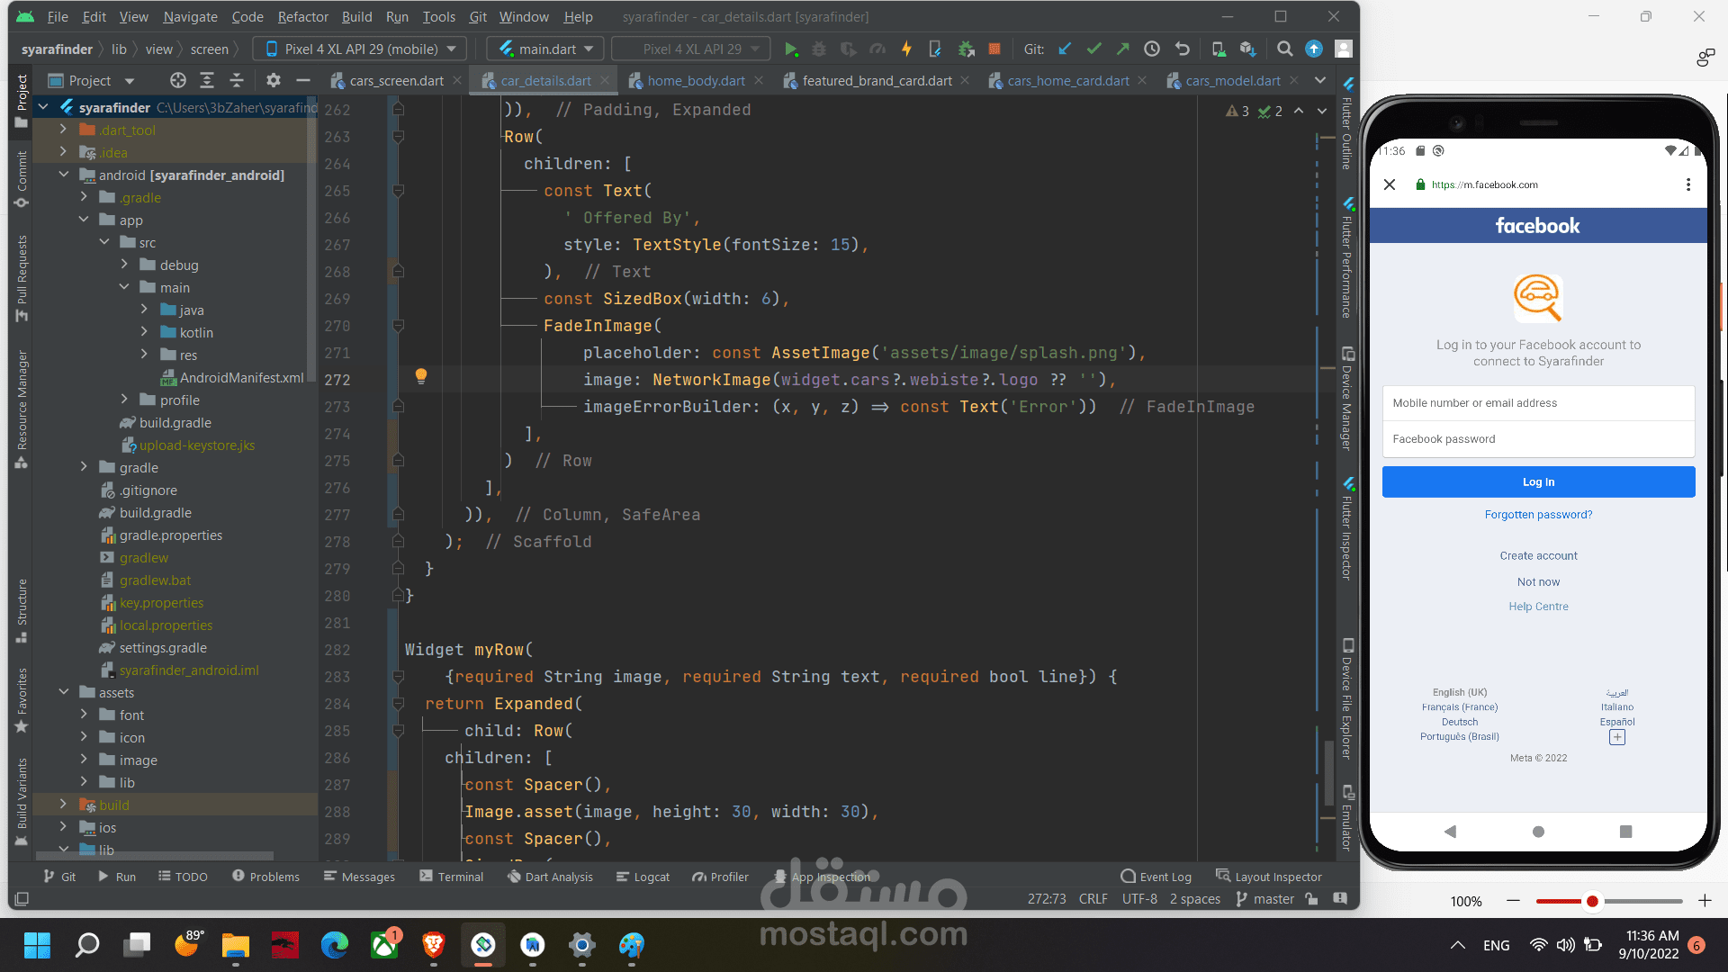This screenshot has height=972, width=1728.
Task: Open Git show history clock icon
Action: [1152, 49]
